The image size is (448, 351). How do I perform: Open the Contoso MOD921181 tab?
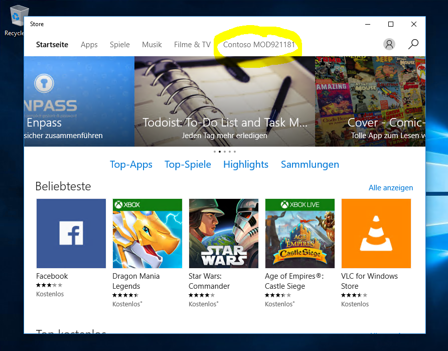coord(259,45)
